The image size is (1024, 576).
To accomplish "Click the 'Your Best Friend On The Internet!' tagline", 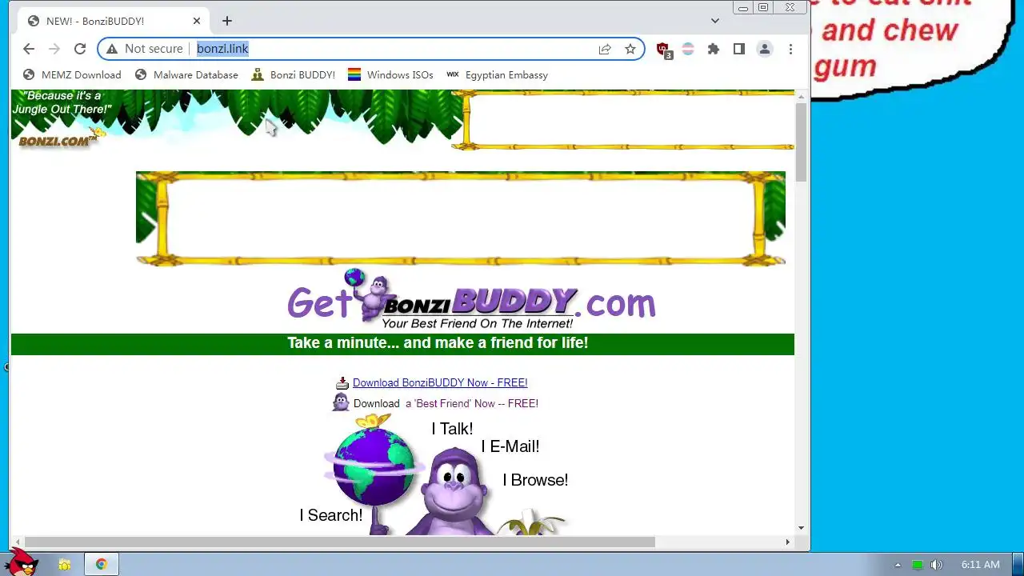I will tap(477, 324).
